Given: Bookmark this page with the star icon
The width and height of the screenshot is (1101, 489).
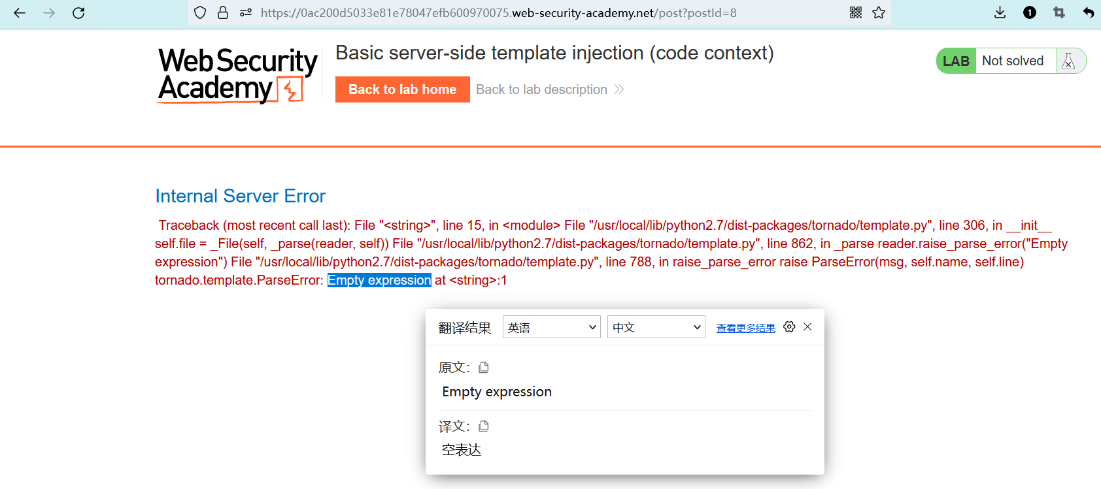Looking at the screenshot, I should click(879, 13).
